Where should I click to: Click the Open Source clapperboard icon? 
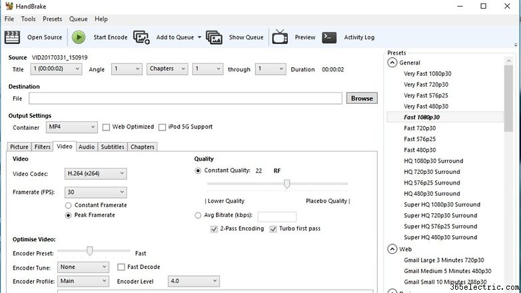click(x=12, y=37)
